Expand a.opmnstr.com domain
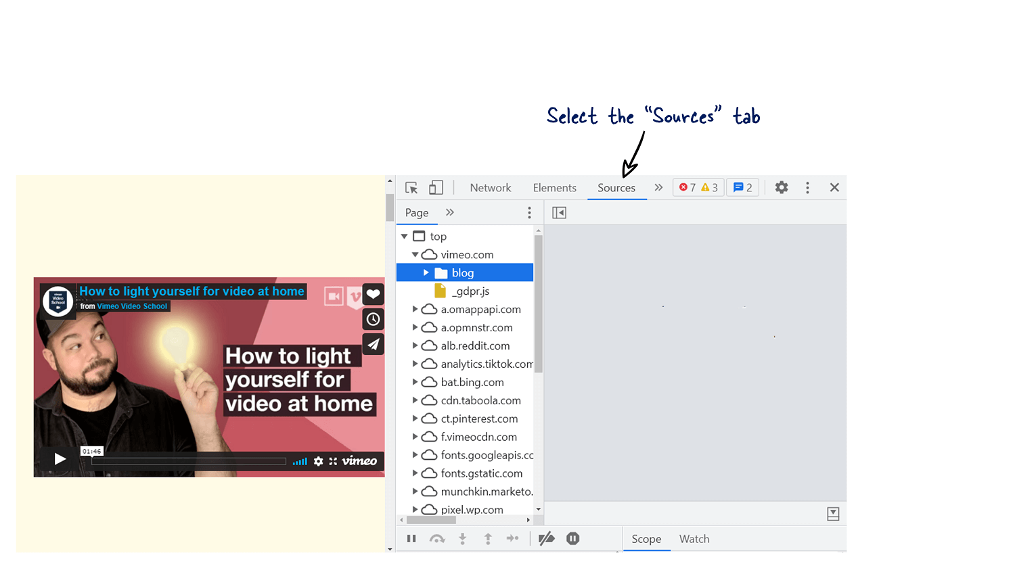The height and width of the screenshot is (570, 1015). pos(415,327)
